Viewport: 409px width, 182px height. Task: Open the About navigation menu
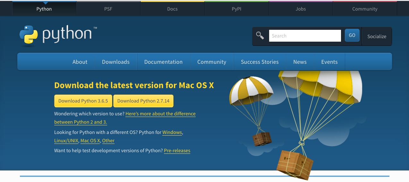pyautogui.click(x=80, y=62)
